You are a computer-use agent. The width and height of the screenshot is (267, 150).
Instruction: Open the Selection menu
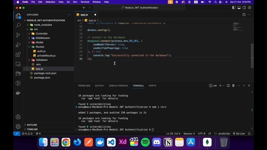pyautogui.click(x=50, y=2)
